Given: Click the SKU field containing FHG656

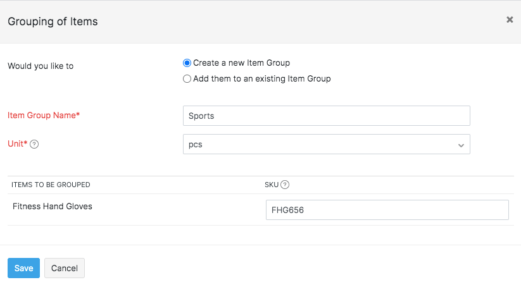Looking at the screenshot, I should click(387, 210).
